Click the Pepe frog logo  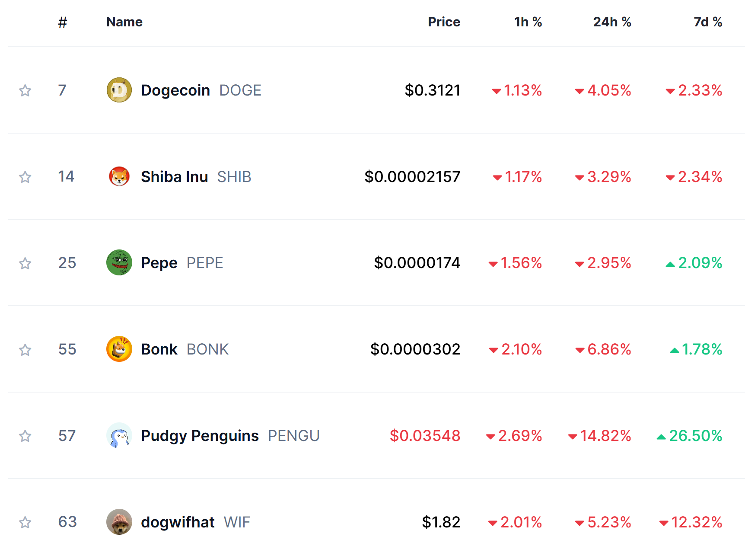tap(119, 262)
